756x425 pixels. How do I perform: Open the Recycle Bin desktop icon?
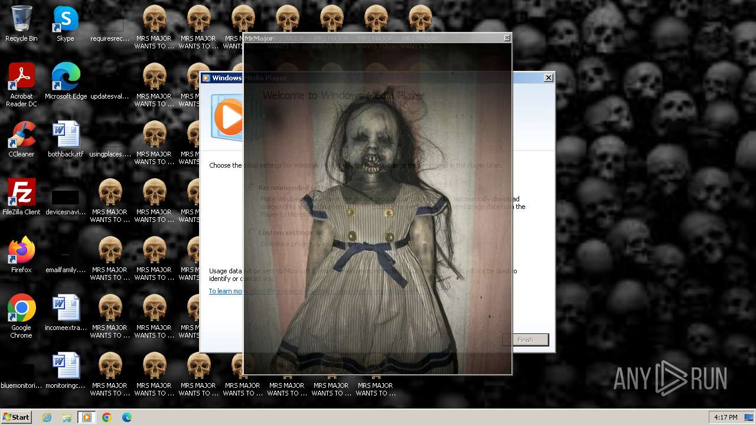(x=21, y=24)
